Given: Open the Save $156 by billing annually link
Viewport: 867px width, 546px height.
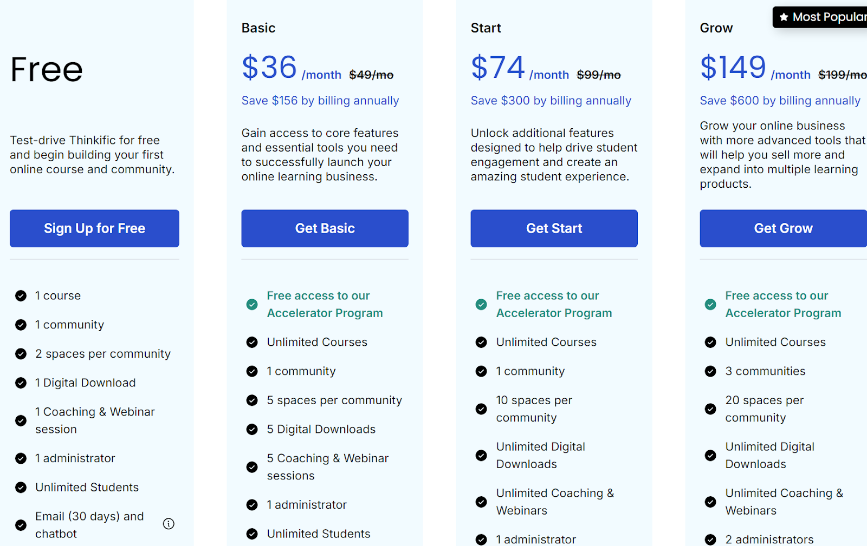Looking at the screenshot, I should tap(320, 101).
